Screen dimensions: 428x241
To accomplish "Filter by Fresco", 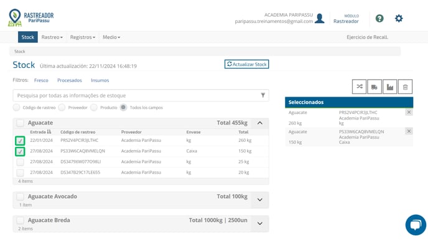I will [x=41, y=80].
